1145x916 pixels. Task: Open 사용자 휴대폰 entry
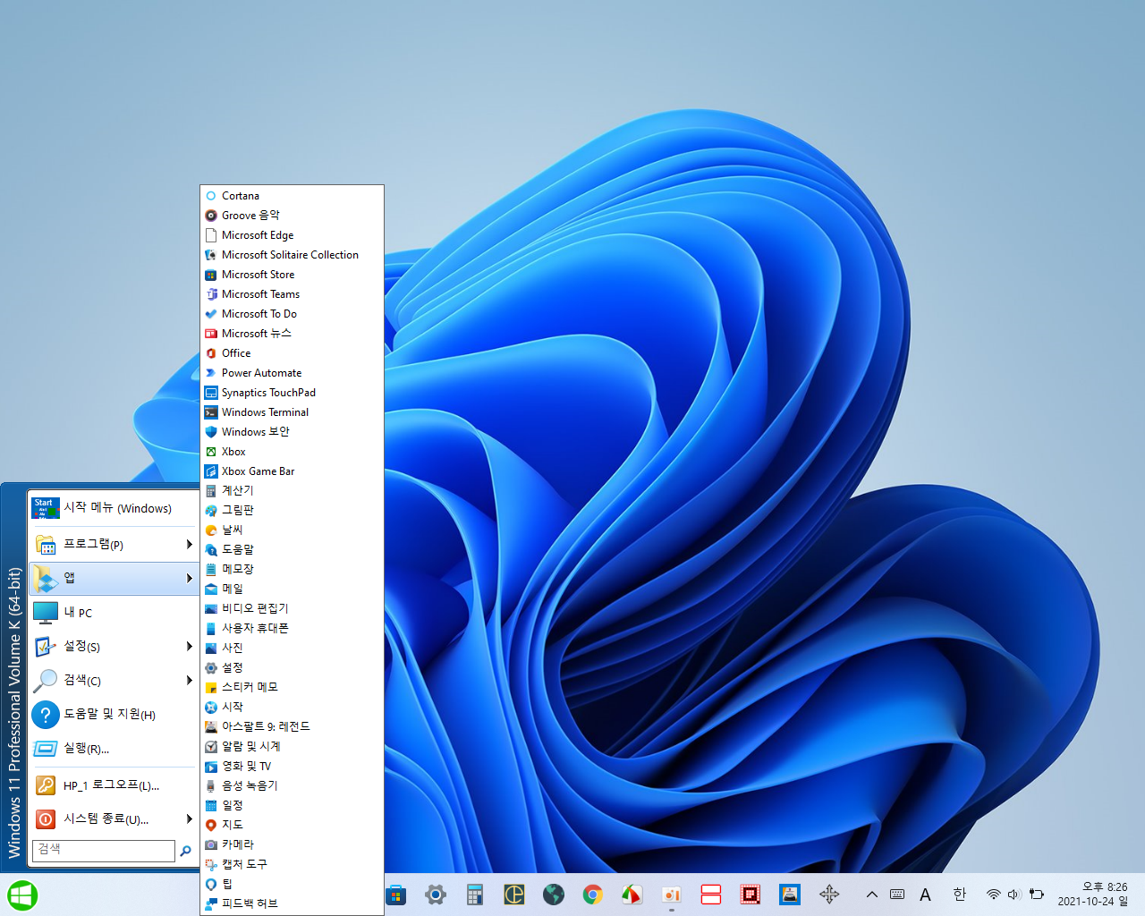click(x=292, y=629)
